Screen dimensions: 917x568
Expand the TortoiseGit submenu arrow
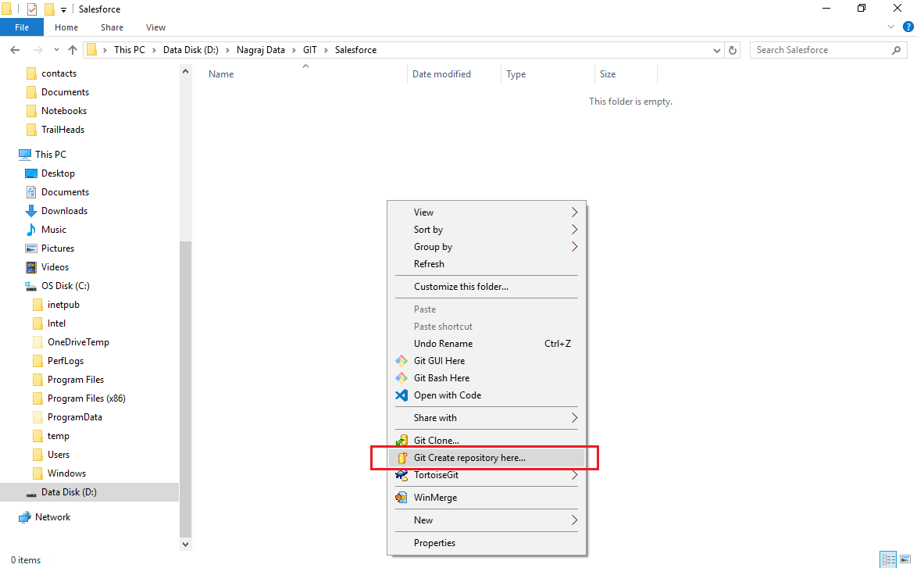click(574, 475)
